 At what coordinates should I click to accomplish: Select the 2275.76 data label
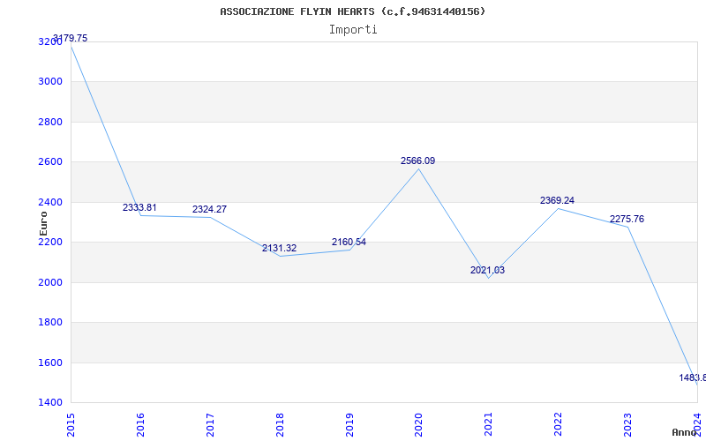(x=627, y=219)
